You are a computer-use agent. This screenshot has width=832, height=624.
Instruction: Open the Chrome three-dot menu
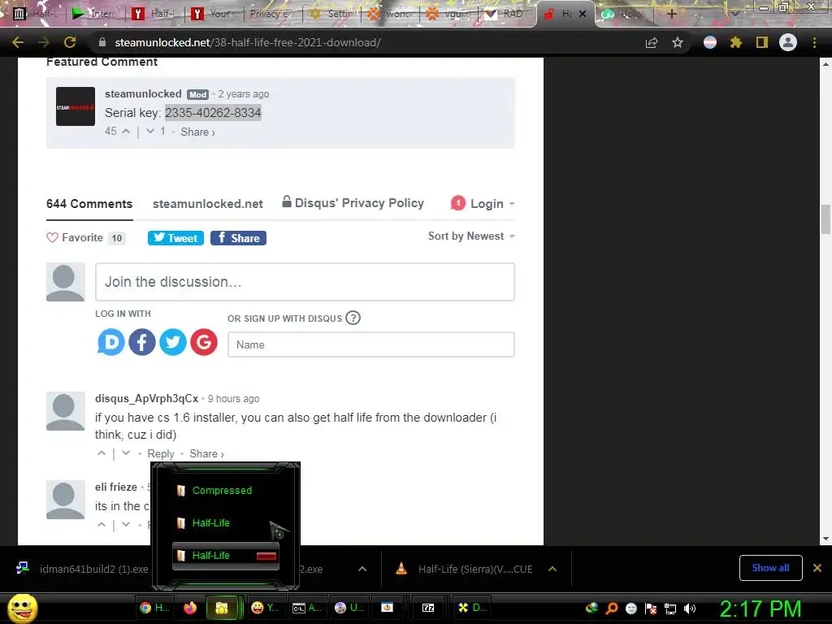pyautogui.click(x=814, y=42)
